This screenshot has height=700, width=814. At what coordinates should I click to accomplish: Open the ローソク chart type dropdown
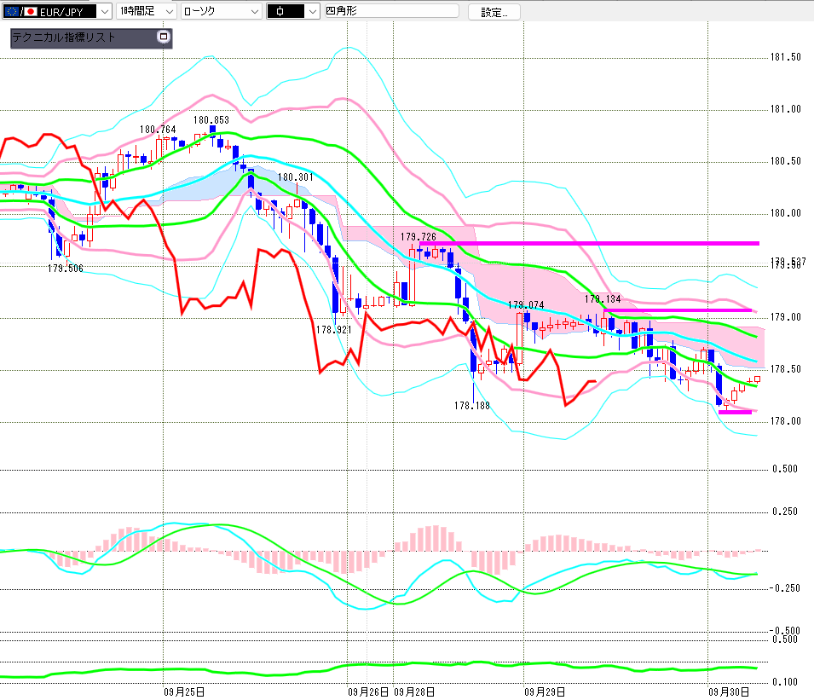(x=222, y=11)
